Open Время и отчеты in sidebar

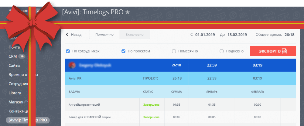23,75
